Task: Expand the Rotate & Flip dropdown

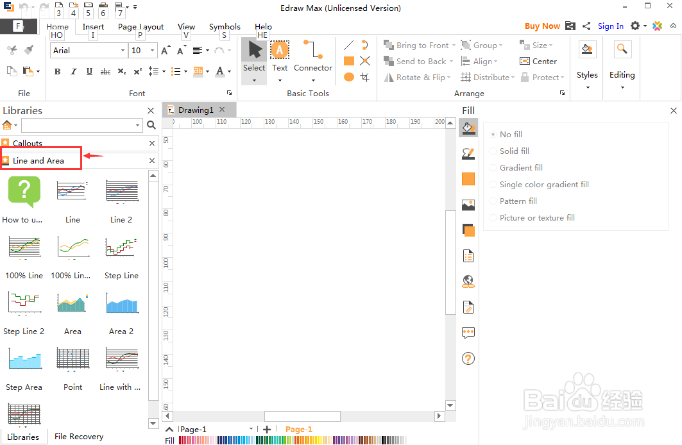Action: (x=448, y=78)
